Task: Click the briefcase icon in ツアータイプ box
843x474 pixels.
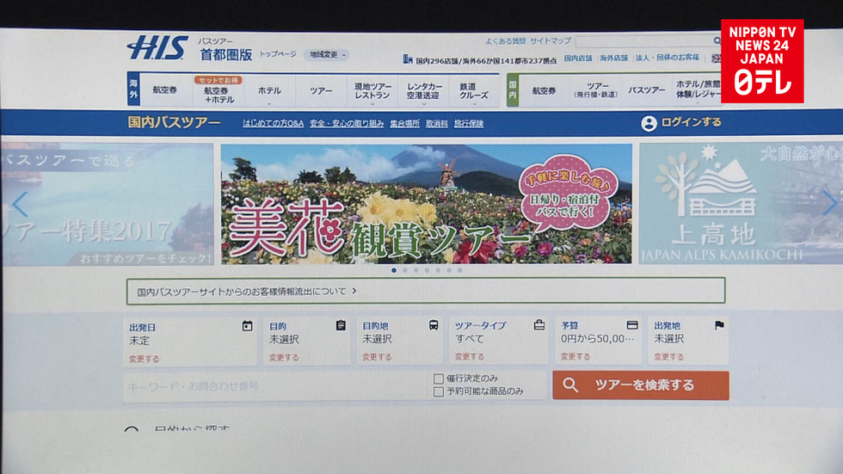Action: (x=539, y=324)
